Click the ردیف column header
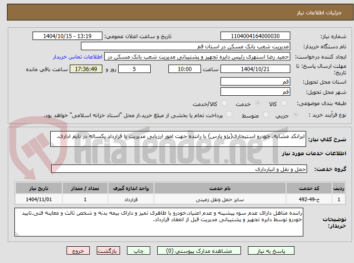354x263 pixels. (339, 188)
